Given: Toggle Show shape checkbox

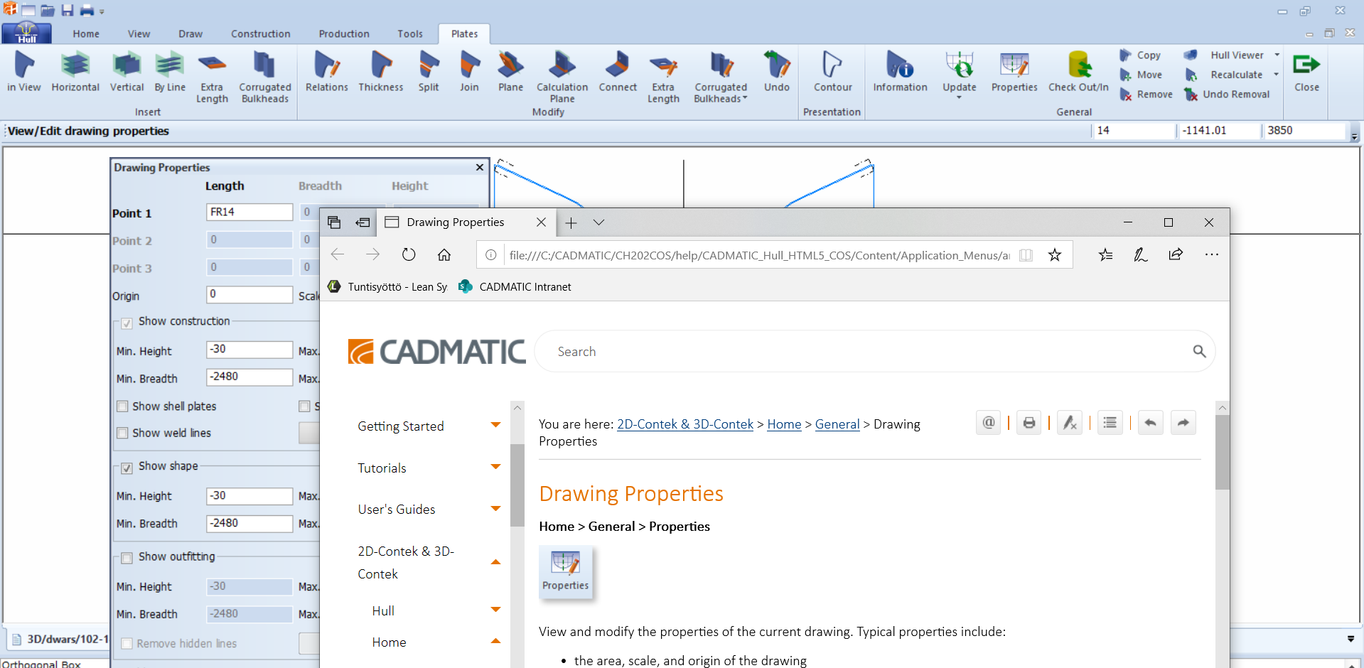Looking at the screenshot, I should coord(127,468).
